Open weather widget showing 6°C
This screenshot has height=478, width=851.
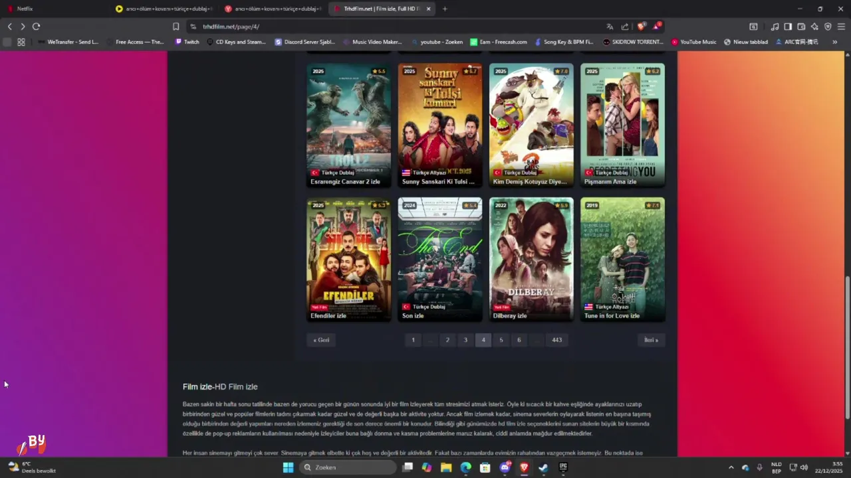[32, 467]
